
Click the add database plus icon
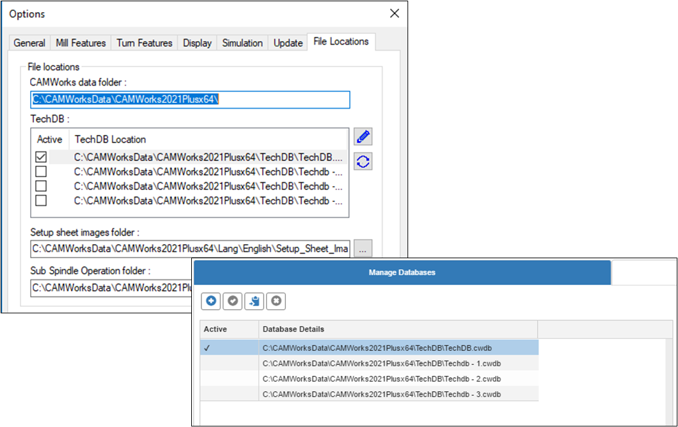click(211, 301)
